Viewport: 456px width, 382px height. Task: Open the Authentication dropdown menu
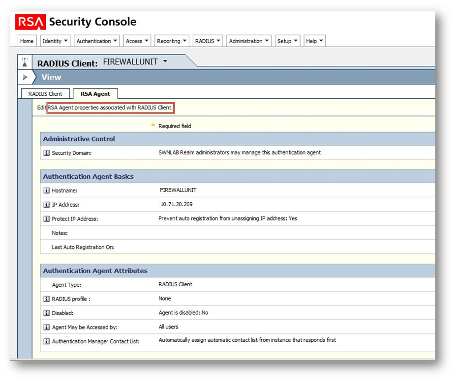pyautogui.click(x=96, y=41)
